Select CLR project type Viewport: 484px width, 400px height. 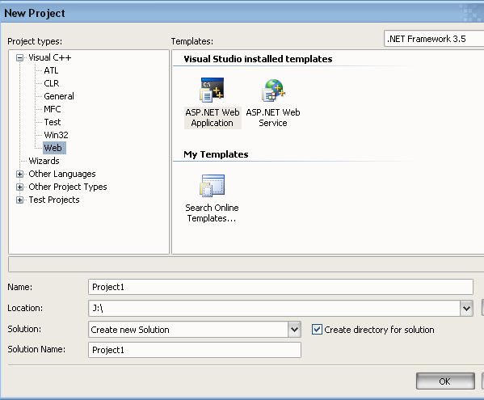click(51, 83)
